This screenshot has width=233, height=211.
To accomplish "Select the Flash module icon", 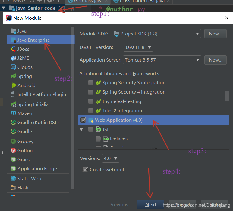I will click(13, 188).
